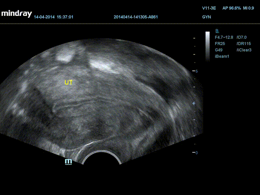The width and height of the screenshot is (260, 195).
Task: Click the GYN exam mode label
Action: (x=206, y=17)
